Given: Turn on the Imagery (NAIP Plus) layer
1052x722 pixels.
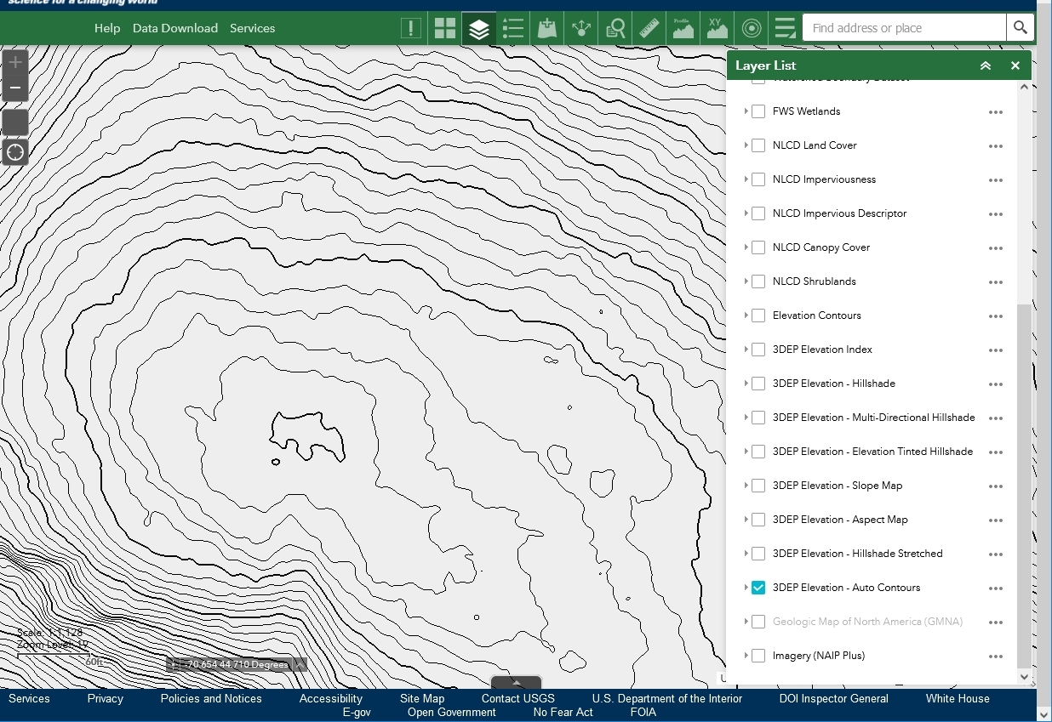Looking at the screenshot, I should [x=758, y=656].
